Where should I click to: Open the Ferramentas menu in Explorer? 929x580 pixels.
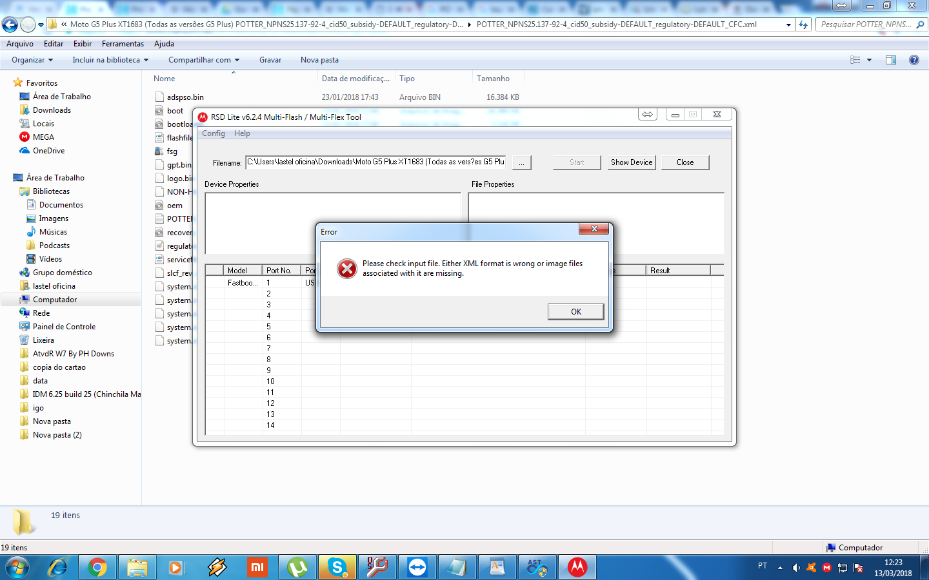[123, 44]
